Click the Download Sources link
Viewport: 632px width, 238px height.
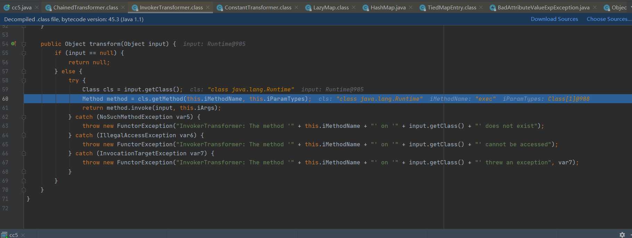click(x=554, y=19)
